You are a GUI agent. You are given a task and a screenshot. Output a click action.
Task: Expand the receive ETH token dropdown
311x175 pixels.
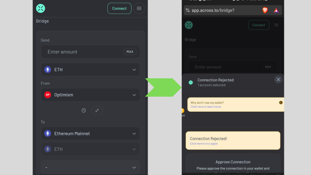click(x=90, y=149)
